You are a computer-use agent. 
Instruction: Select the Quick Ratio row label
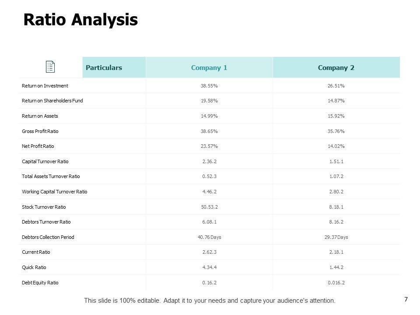34,267
